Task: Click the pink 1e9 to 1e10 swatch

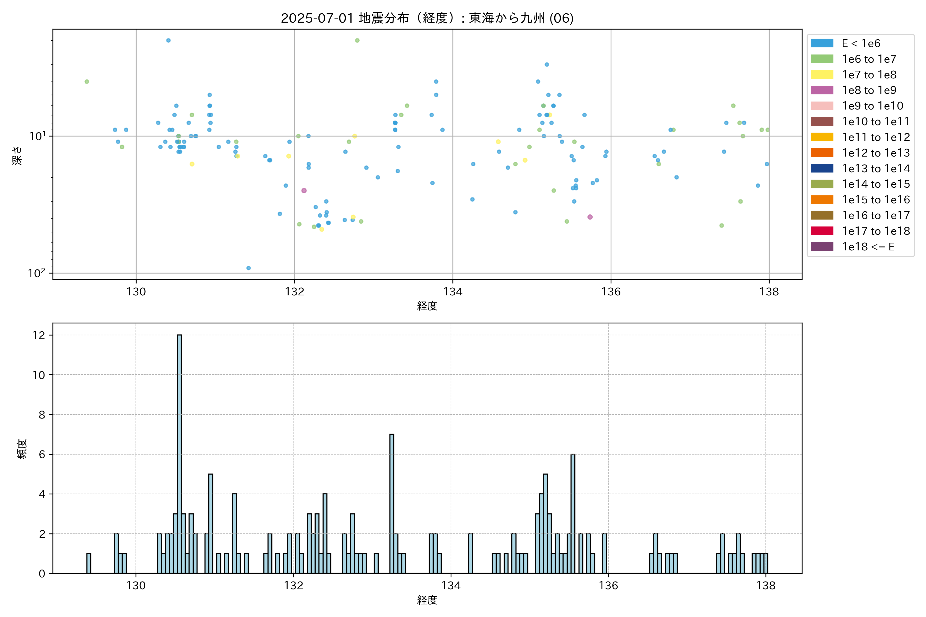Action: coord(822,106)
